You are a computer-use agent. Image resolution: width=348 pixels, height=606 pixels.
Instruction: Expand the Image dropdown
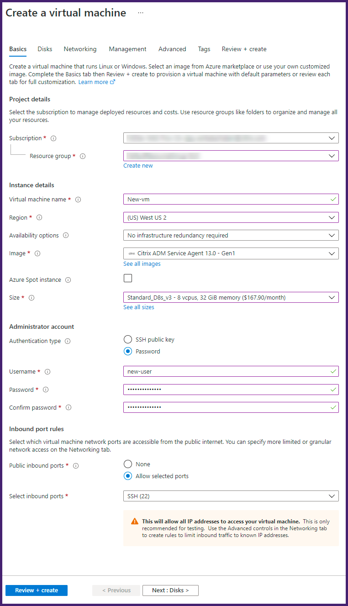[x=231, y=253]
